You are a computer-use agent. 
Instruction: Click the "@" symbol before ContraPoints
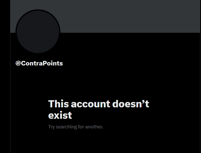(x=18, y=63)
